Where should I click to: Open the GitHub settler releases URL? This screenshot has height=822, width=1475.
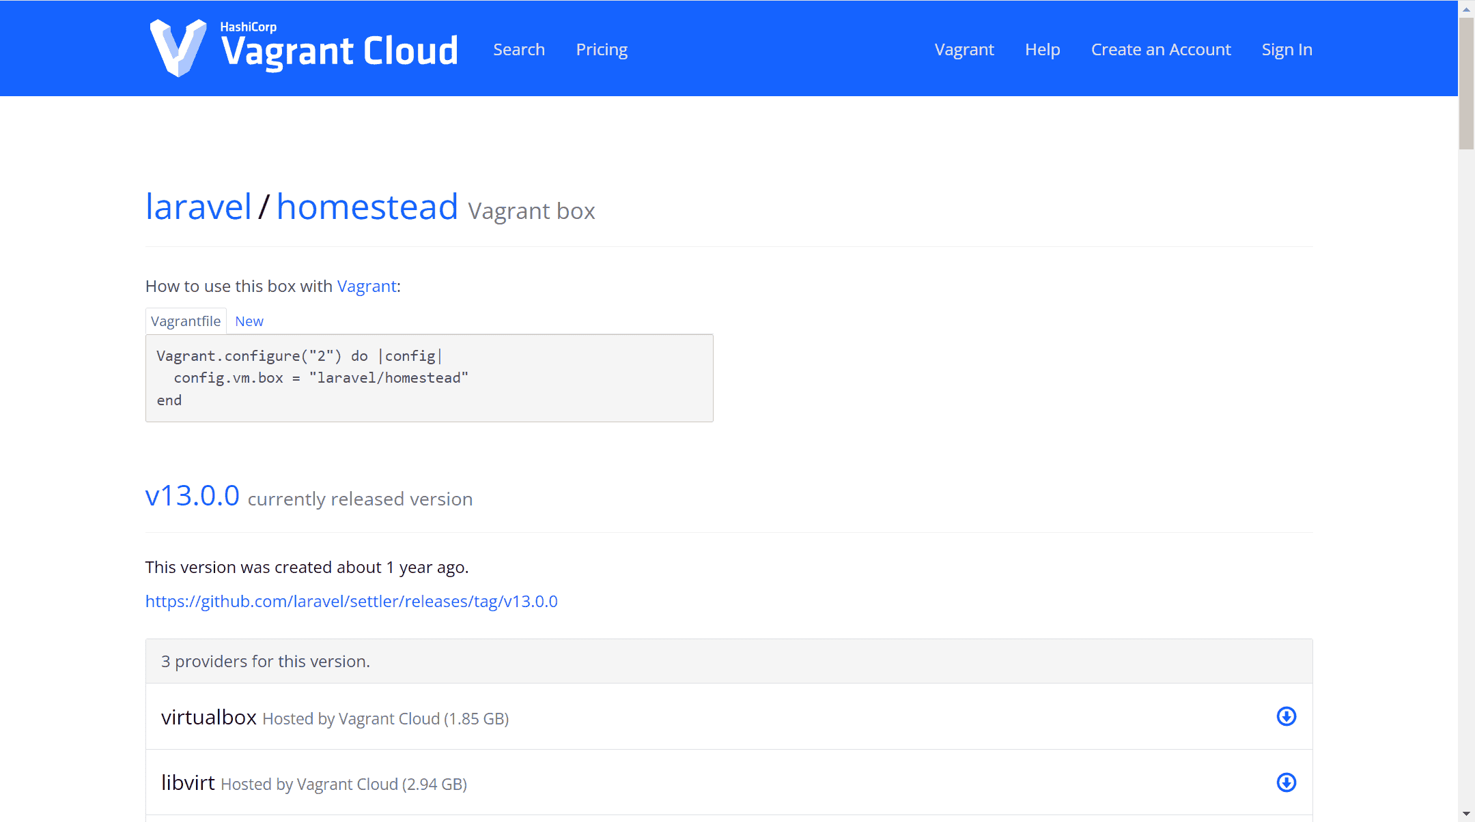pyautogui.click(x=352, y=602)
